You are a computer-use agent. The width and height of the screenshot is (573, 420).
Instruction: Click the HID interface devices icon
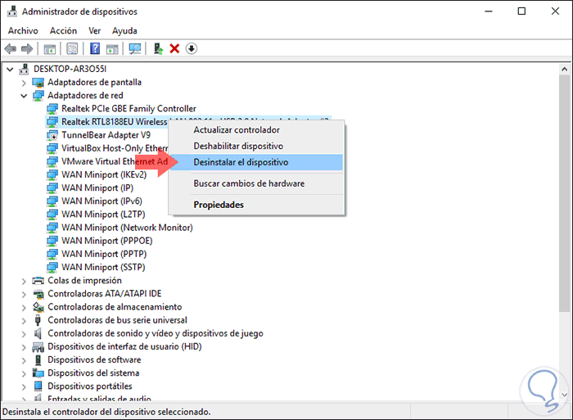pyautogui.click(x=38, y=347)
